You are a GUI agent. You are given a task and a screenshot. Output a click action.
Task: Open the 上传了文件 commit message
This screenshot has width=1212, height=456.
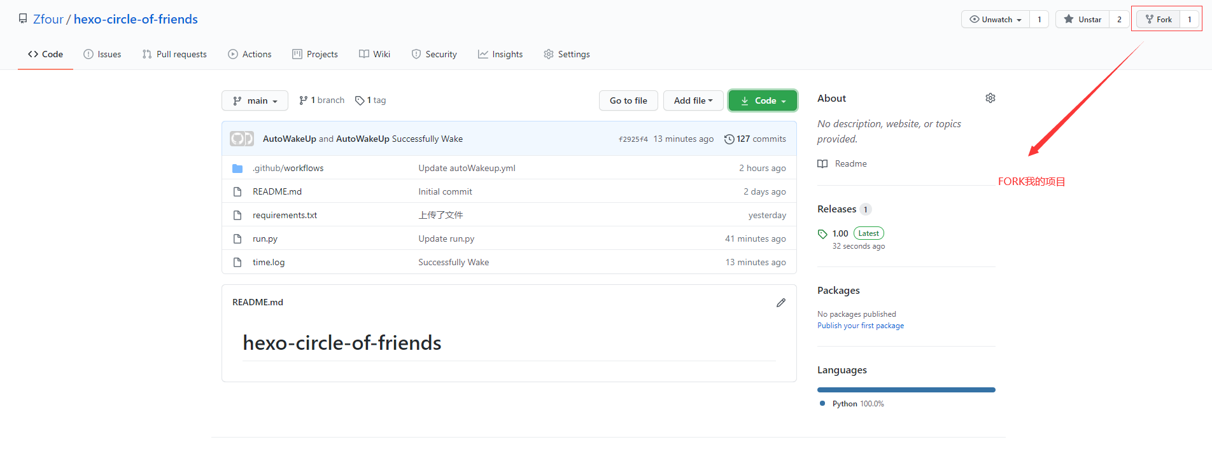pos(440,215)
